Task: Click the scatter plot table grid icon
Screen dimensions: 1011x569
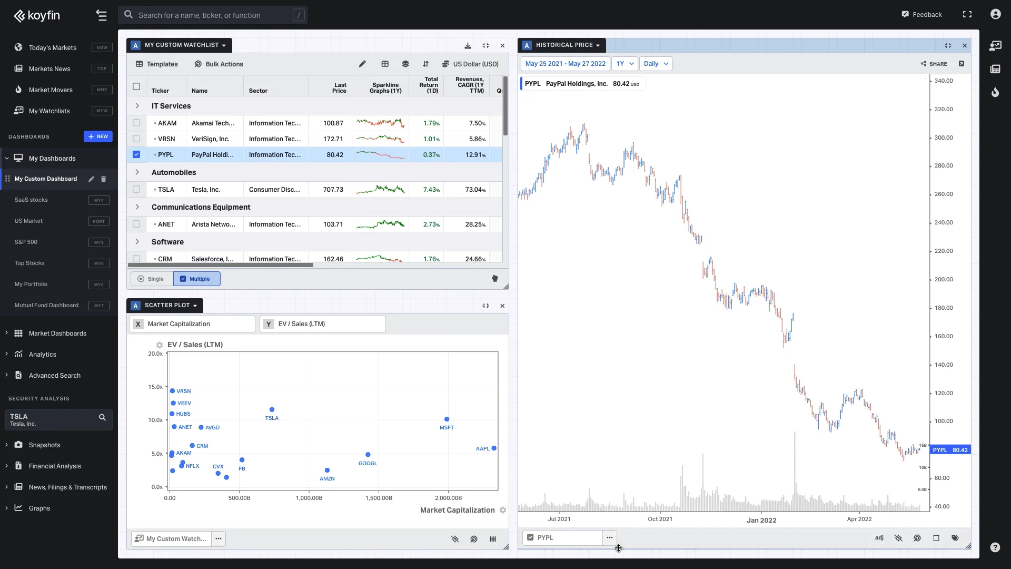Action: 493,539
